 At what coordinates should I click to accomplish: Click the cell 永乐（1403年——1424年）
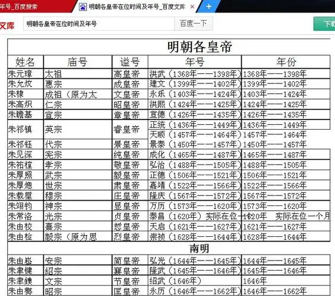pos(195,94)
